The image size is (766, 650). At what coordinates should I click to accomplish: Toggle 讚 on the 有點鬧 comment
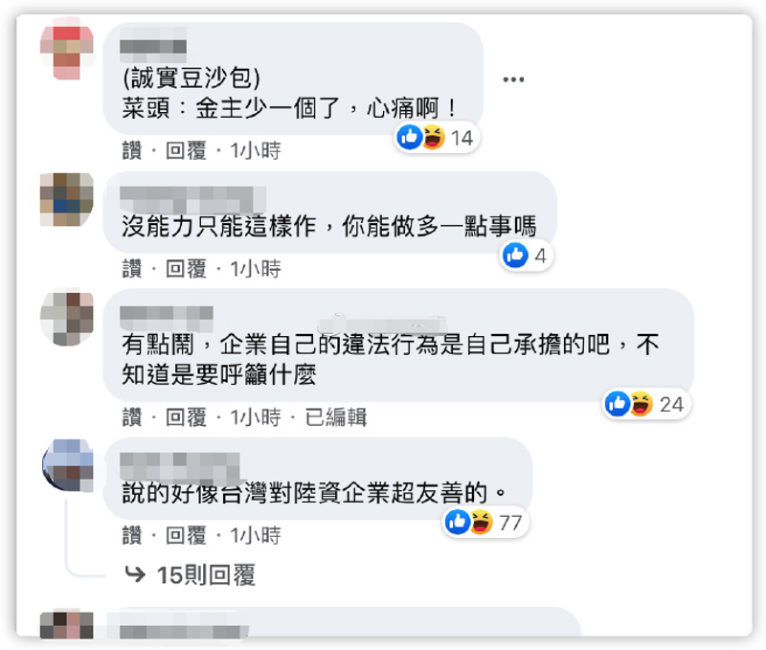point(132,417)
